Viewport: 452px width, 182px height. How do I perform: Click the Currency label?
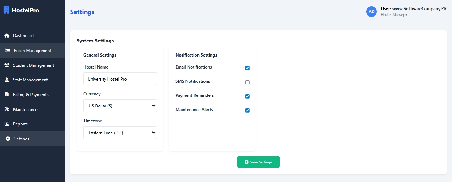(92, 94)
